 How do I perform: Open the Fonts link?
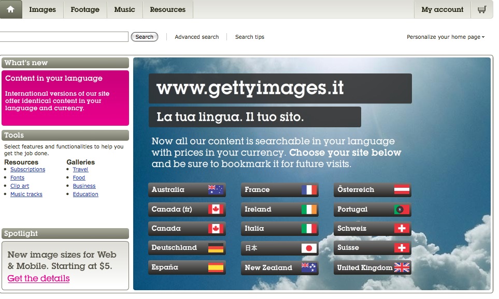tap(17, 177)
